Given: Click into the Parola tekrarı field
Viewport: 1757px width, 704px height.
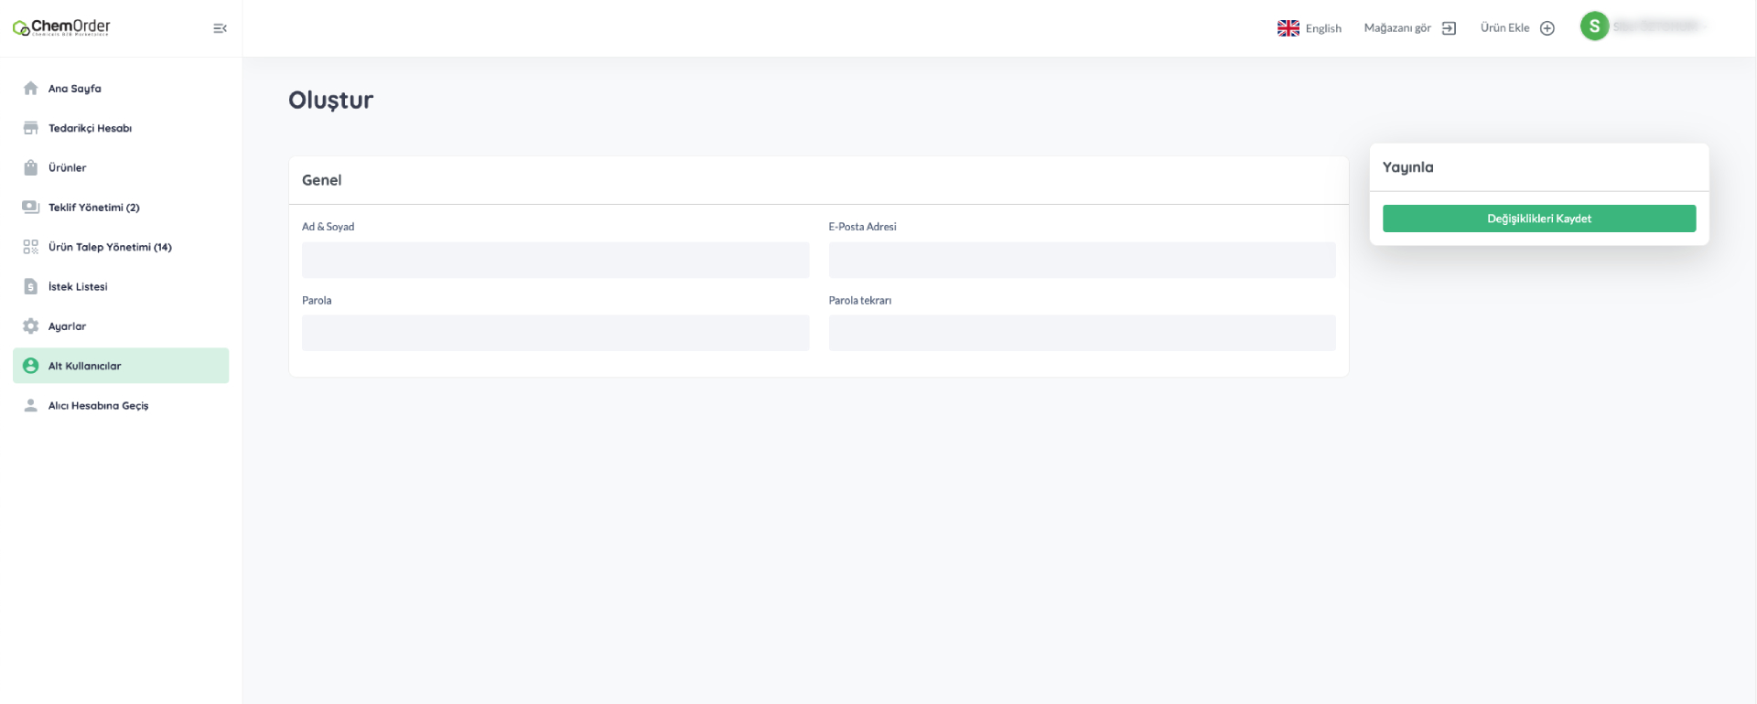Looking at the screenshot, I should click(1082, 333).
